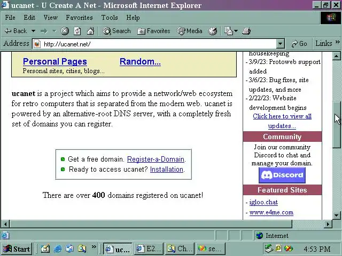Click the first Quick Launch notepad icon

pyautogui.click(x=45, y=249)
